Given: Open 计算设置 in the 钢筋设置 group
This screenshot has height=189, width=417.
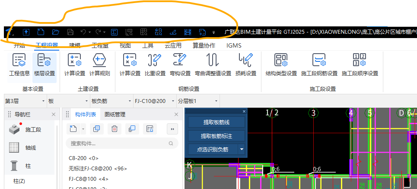Looking at the screenshot, I should click(x=130, y=65).
